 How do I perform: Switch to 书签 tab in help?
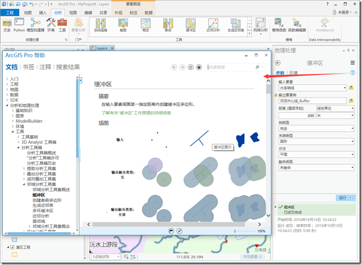click(28, 67)
